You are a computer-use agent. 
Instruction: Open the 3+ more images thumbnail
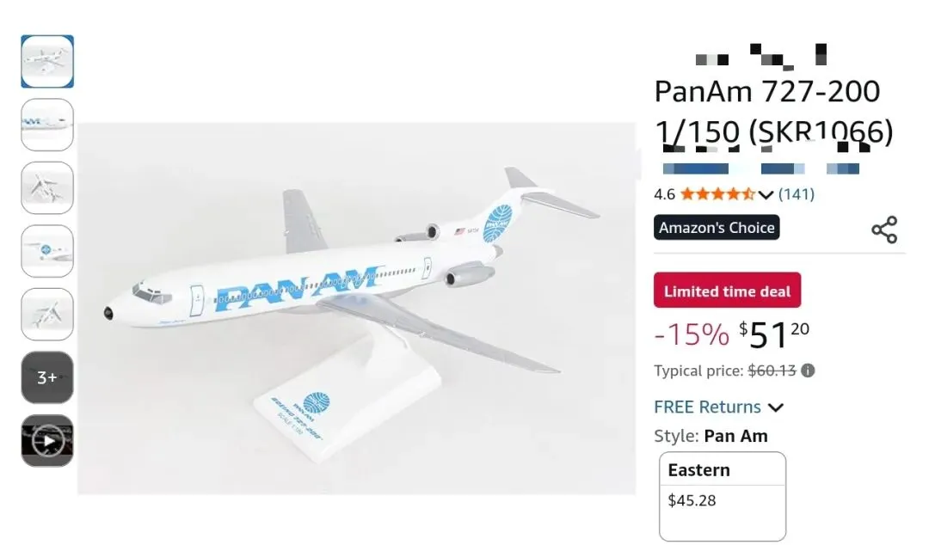(47, 377)
